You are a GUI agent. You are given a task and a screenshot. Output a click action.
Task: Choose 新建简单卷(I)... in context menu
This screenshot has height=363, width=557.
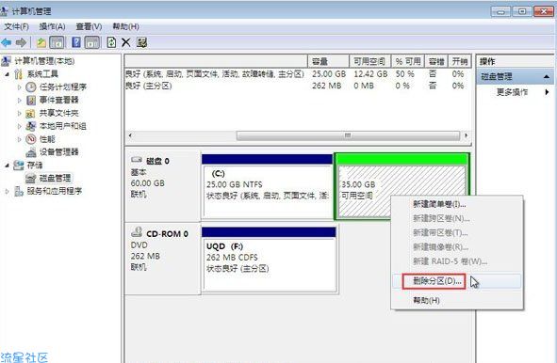tap(439, 204)
